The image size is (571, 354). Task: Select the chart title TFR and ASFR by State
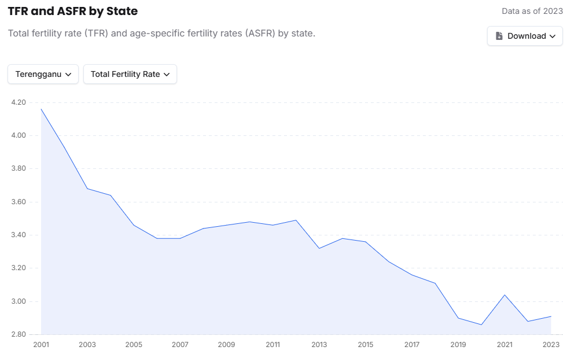point(73,11)
